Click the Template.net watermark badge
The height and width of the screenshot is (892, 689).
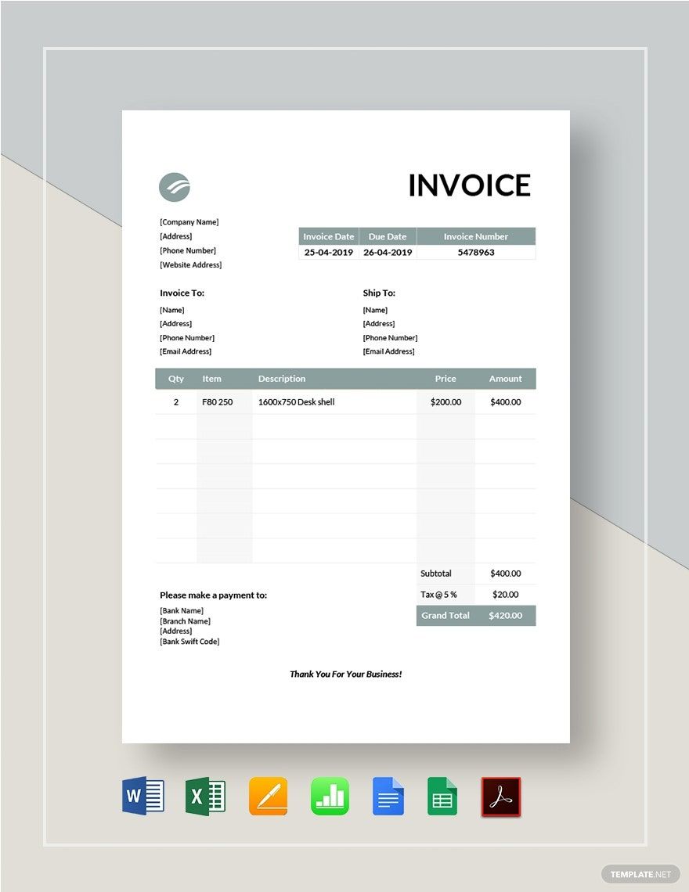[637, 873]
